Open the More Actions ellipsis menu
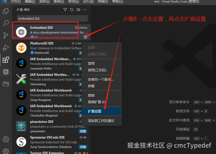This screenshot has height=154, width=216. (85, 10)
